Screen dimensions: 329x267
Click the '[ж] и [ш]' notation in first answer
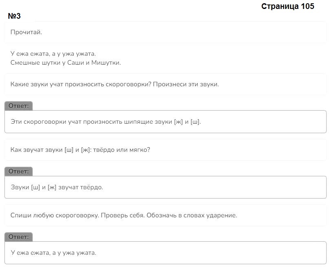point(188,122)
